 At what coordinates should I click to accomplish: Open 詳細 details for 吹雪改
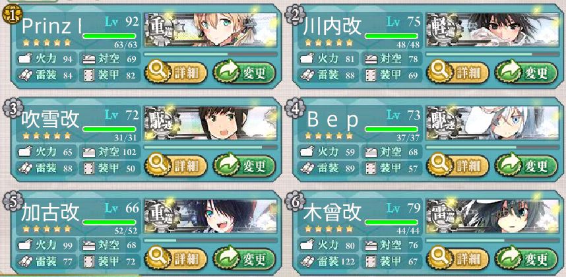(x=175, y=166)
